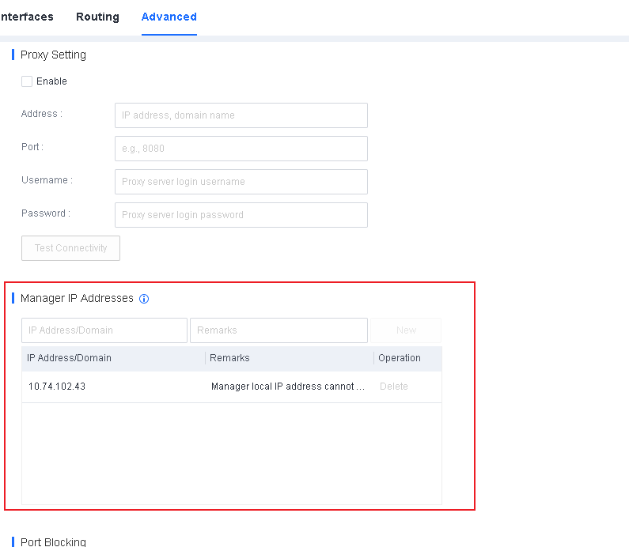Click the Port Blocking section heading

coord(53,541)
